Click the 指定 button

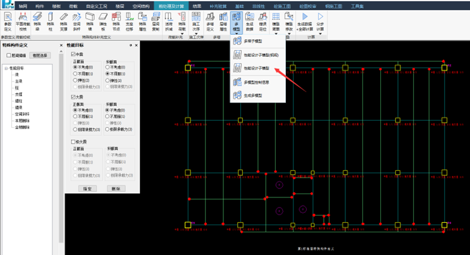[87, 189]
